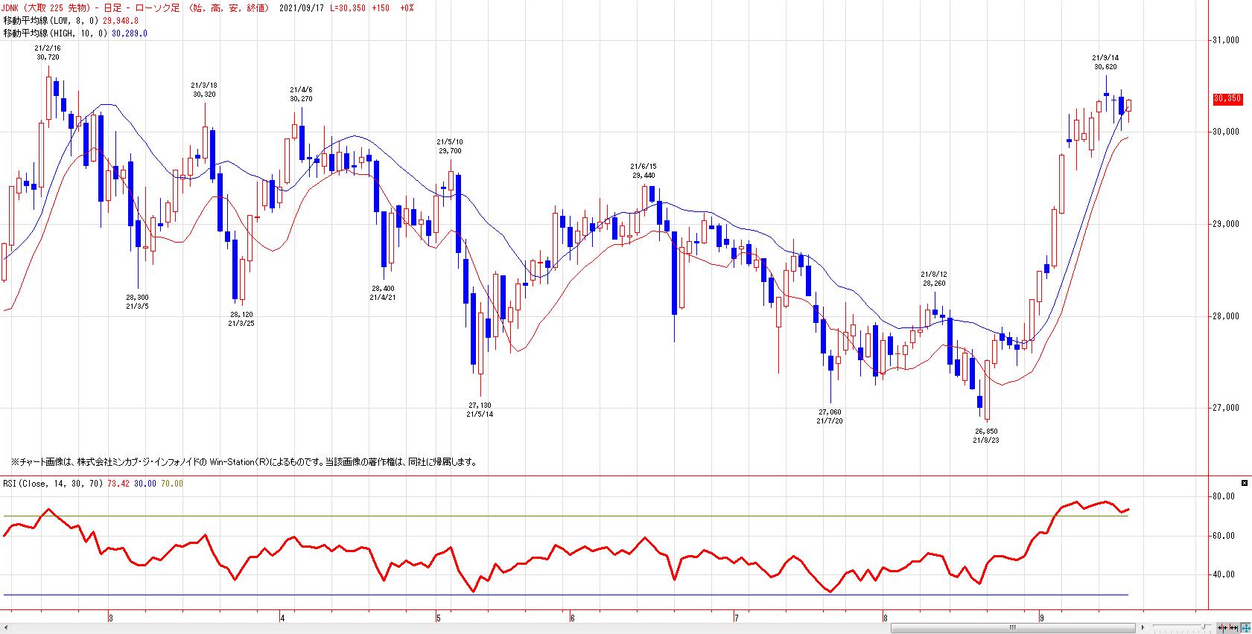
Task: Click the 21/9/14 peak label 30,620
Action: 1106,66
